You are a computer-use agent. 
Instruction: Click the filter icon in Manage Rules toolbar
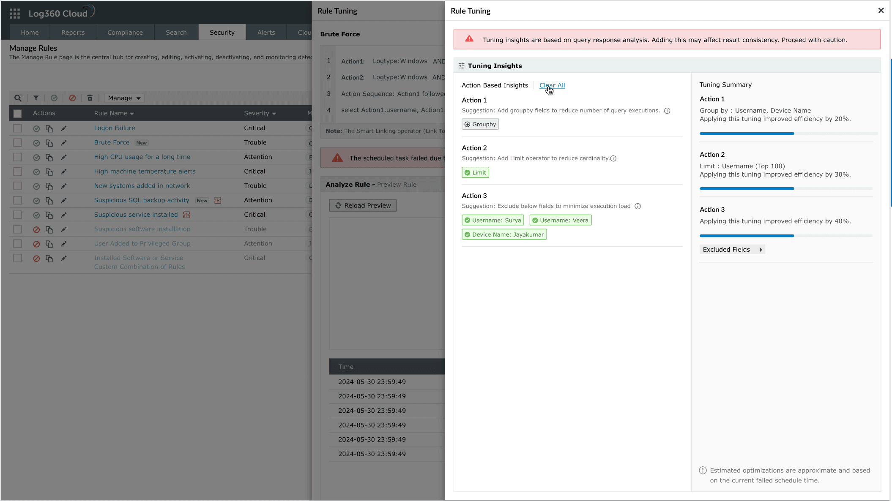pyautogui.click(x=36, y=98)
